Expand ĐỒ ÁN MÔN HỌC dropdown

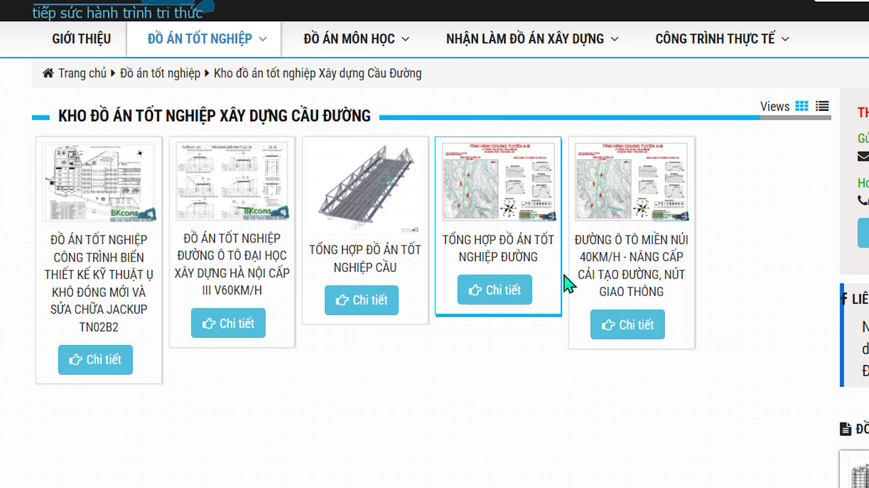tap(356, 39)
